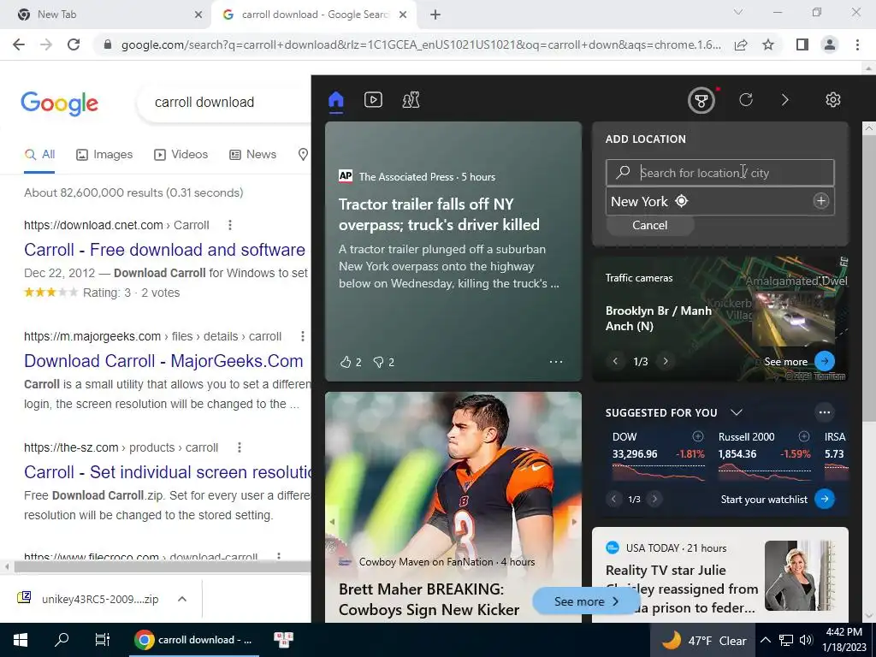Open the widgets Home feed tab
Image resolution: width=876 pixels, height=657 pixels.
[x=335, y=101]
